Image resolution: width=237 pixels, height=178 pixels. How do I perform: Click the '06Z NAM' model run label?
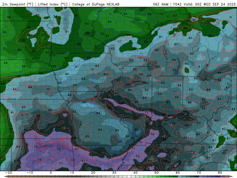(161, 4)
